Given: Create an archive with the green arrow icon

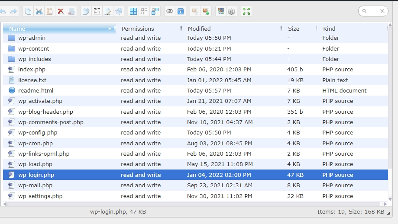Looking at the screenshot, I should 206,11.
